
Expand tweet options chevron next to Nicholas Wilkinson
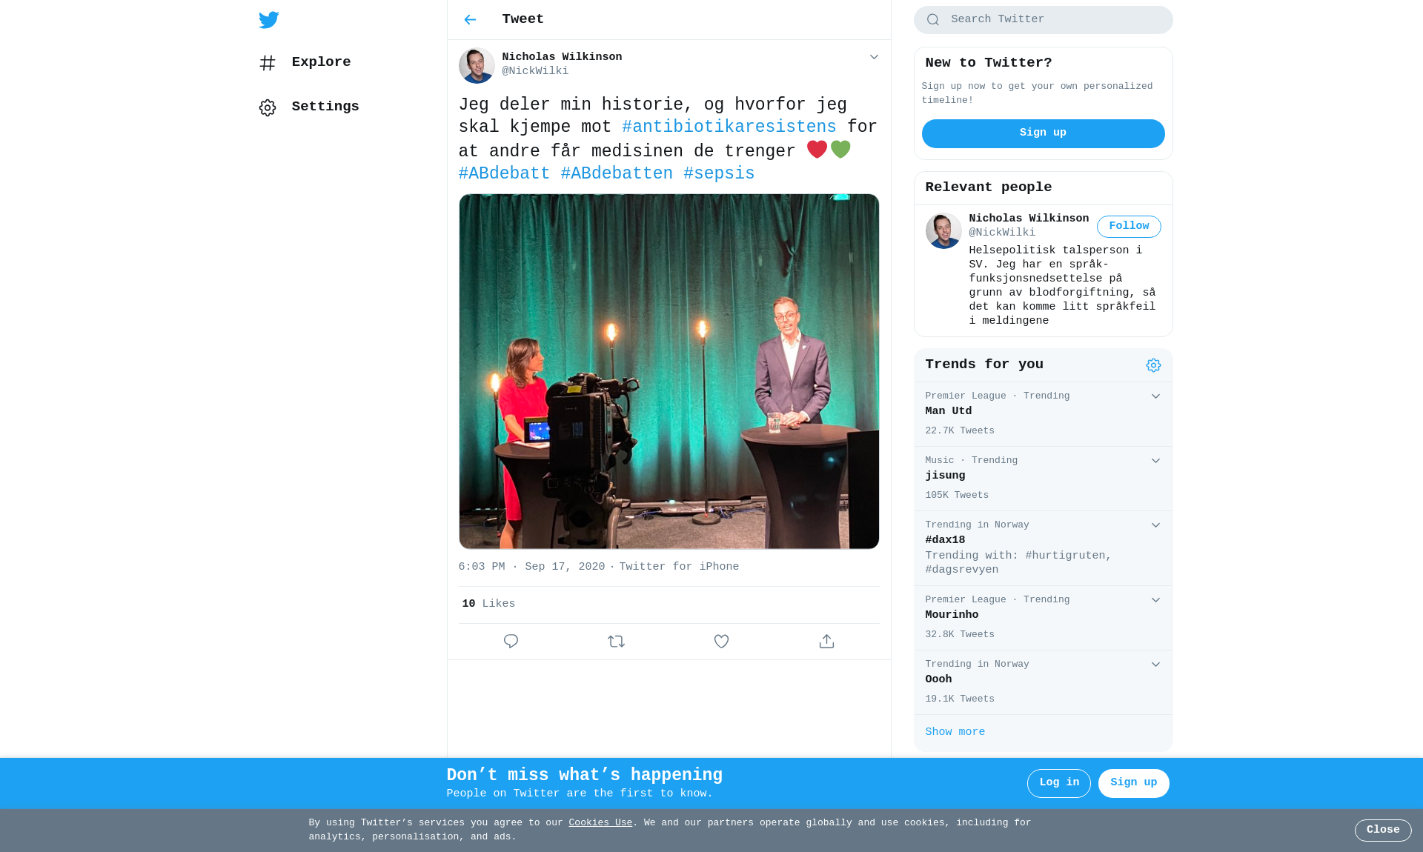tap(874, 57)
